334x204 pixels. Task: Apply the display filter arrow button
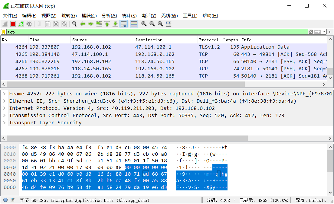point(317,32)
